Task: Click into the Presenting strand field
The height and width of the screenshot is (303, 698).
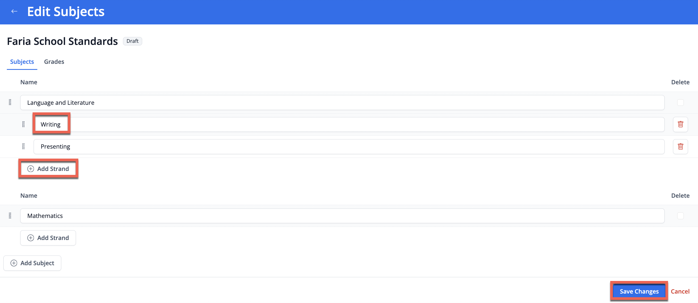Action: 349,147
